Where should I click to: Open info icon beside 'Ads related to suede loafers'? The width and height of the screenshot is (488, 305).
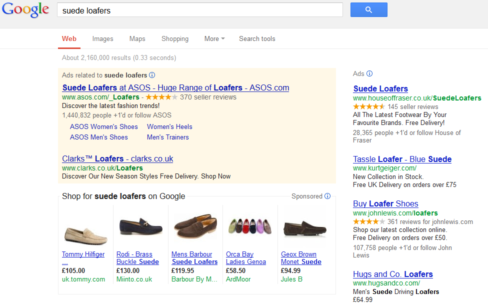click(152, 75)
